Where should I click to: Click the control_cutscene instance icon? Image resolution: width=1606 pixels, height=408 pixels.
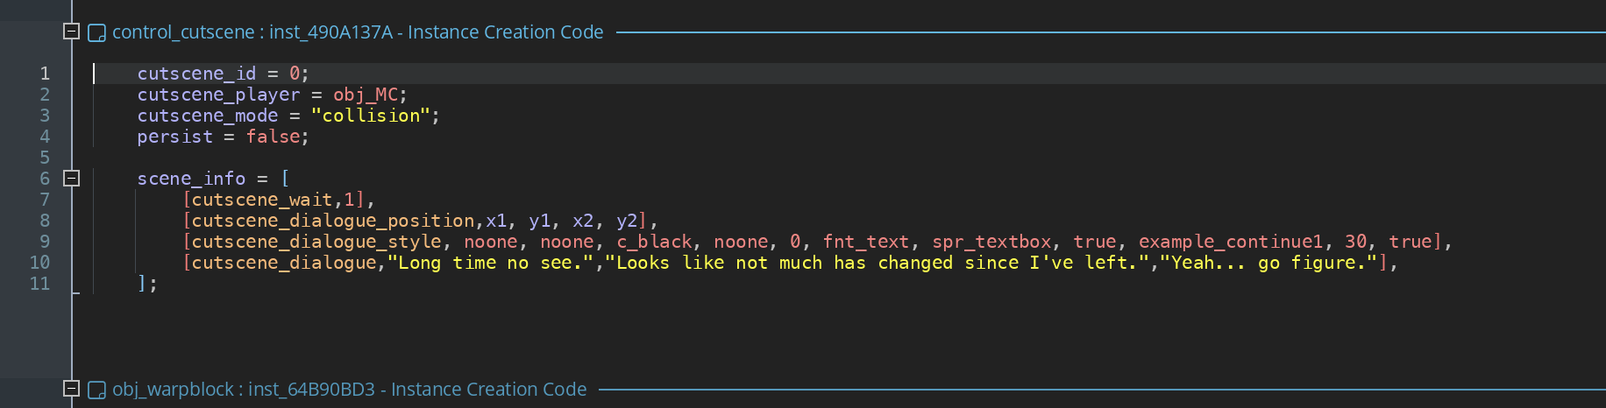[x=97, y=33]
